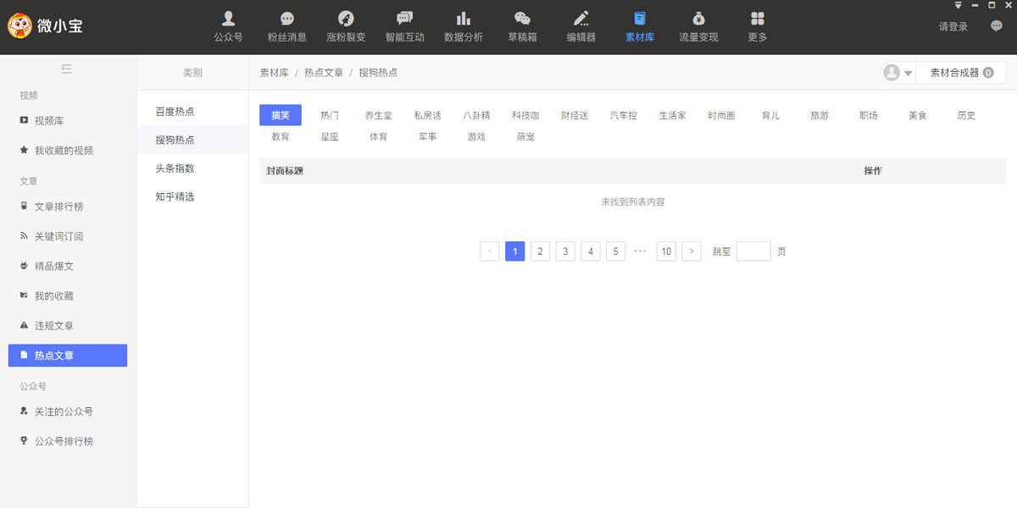
Task: Go to 文章排行榜 in the sidebar
Action: pos(58,206)
